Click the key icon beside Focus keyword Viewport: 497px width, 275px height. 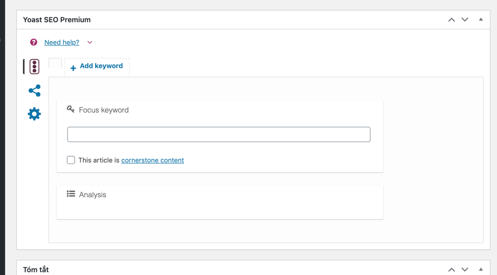pyautogui.click(x=71, y=109)
